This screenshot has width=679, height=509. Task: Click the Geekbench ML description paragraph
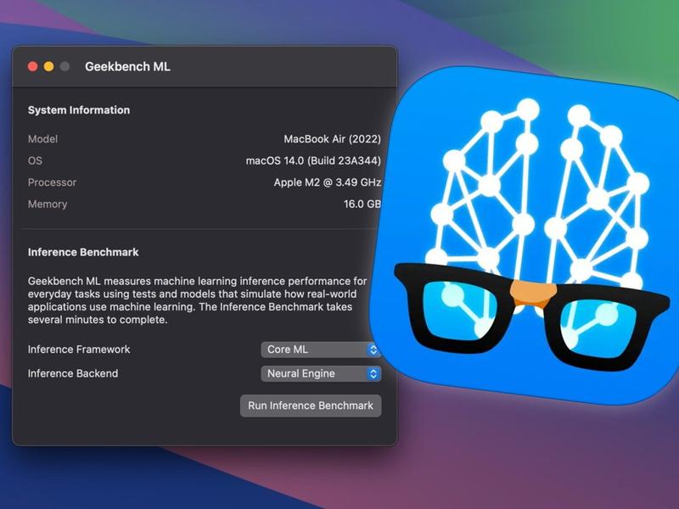(197, 300)
